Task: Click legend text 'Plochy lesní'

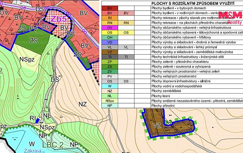Action: [x=161, y=96]
